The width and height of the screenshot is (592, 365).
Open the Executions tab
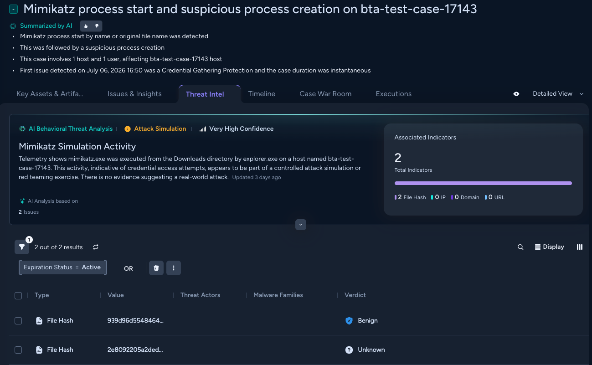click(393, 94)
